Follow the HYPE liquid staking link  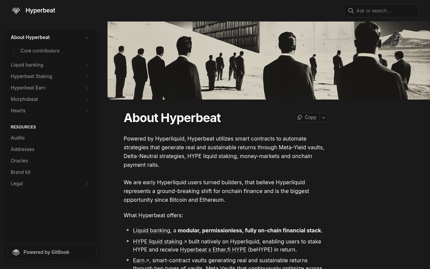coord(158,241)
